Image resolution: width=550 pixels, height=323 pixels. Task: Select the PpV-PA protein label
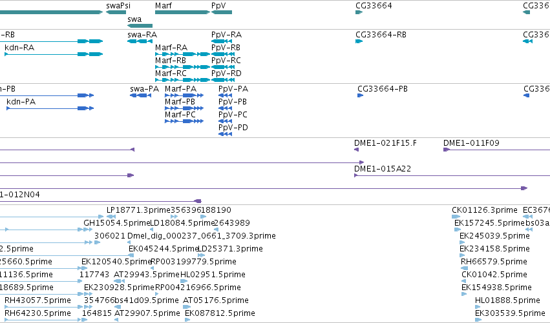(x=233, y=89)
